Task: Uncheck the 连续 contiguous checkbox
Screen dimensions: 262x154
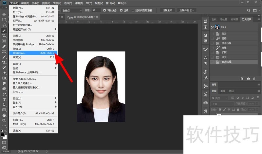Action: coord(122,10)
